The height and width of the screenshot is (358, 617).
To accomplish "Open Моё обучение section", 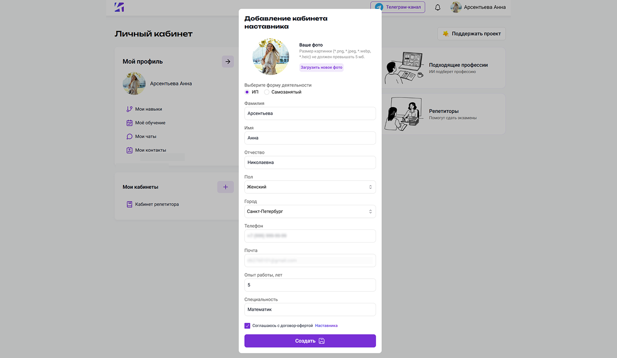I will (150, 123).
